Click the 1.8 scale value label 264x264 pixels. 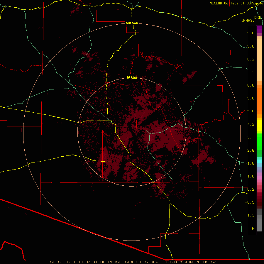[251, 163]
